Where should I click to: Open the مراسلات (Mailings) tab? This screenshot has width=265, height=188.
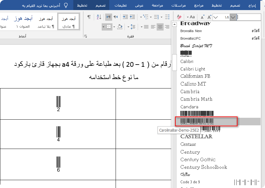(179, 6)
